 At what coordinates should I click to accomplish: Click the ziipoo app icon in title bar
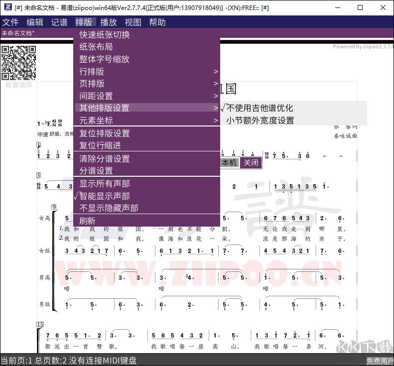8,7
